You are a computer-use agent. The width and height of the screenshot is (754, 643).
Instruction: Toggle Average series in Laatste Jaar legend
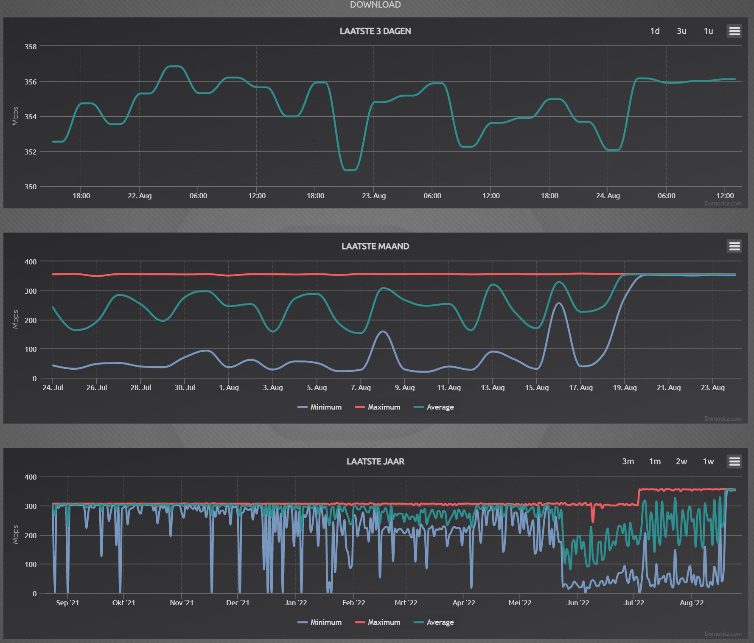tap(434, 622)
